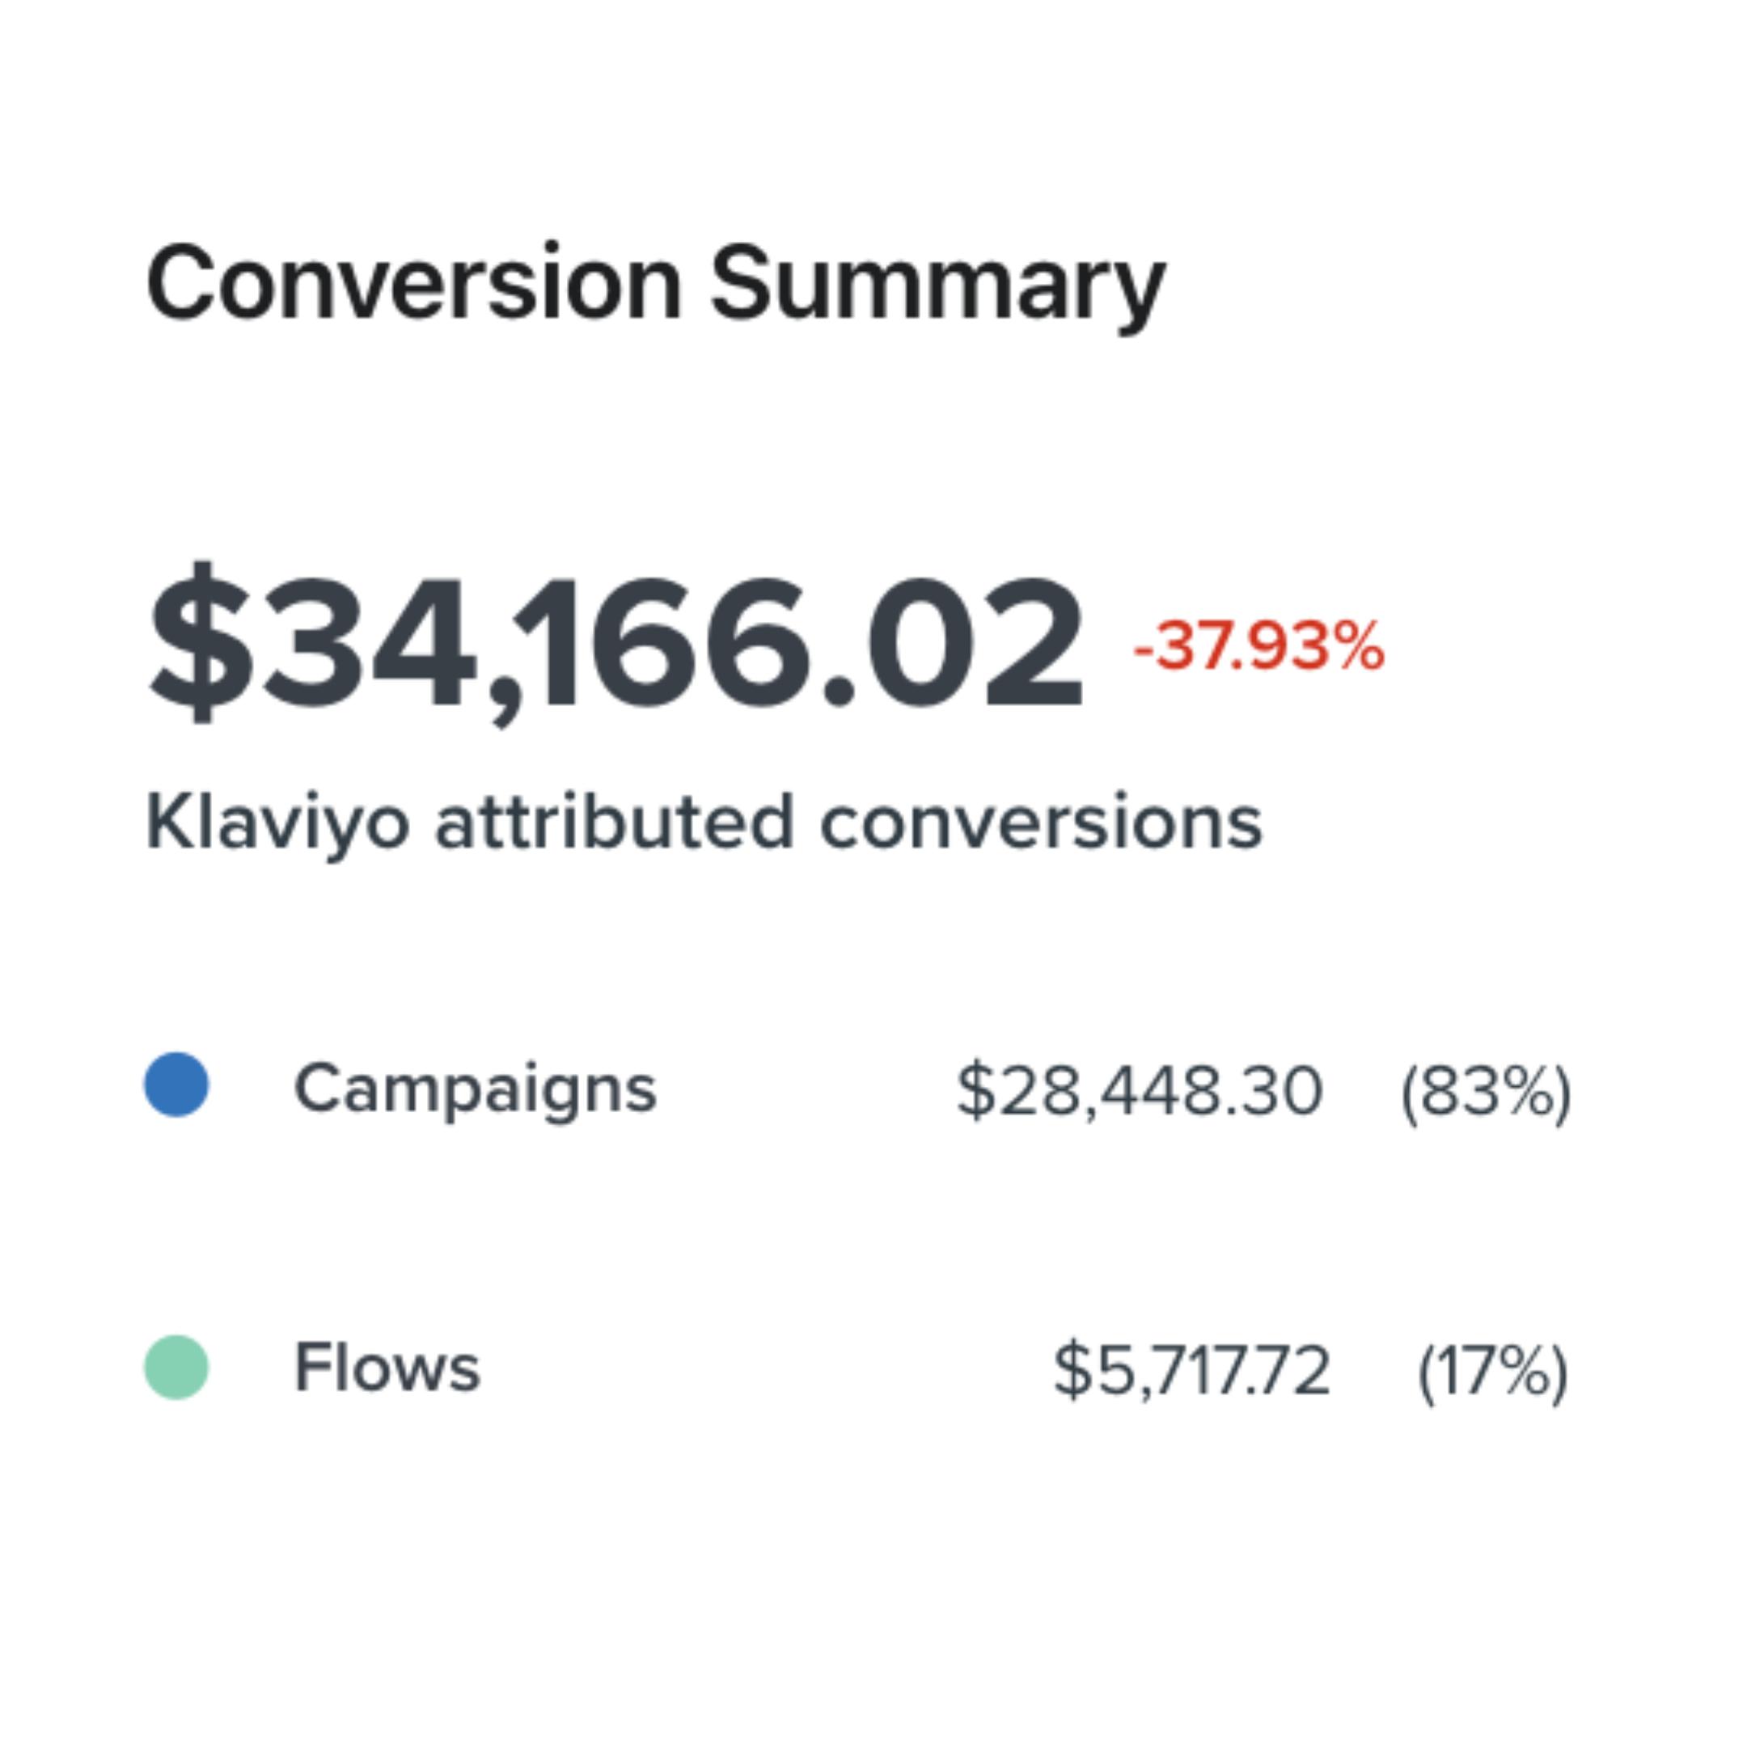The image size is (1747, 1747).
Task: Click the dollar sign in Flows amount
Action: tap(1072, 1371)
